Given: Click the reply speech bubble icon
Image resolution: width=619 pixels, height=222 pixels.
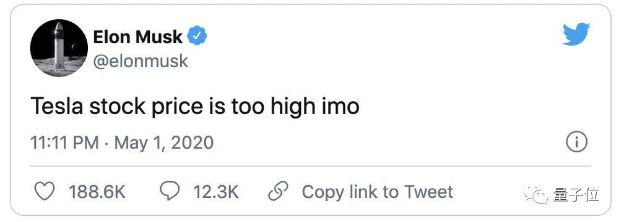Looking at the screenshot, I should (170, 191).
